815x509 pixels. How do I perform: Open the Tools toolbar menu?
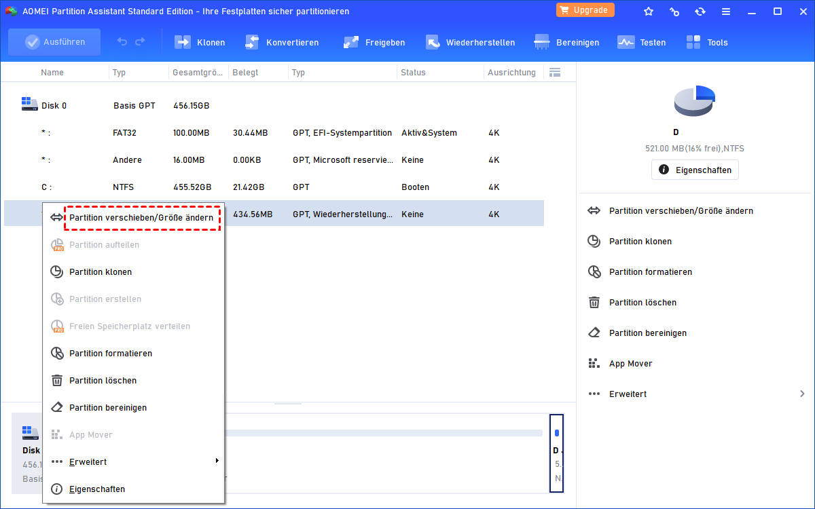tap(706, 42)
